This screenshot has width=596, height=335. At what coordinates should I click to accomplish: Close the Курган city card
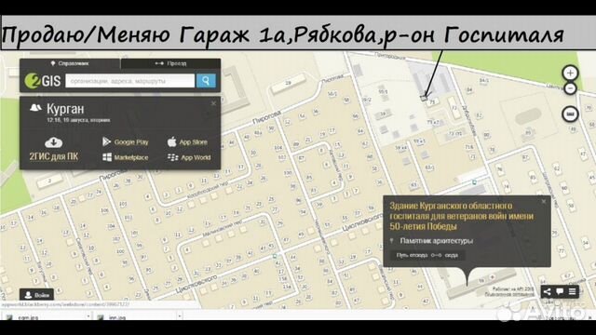[x=213, y=103]
